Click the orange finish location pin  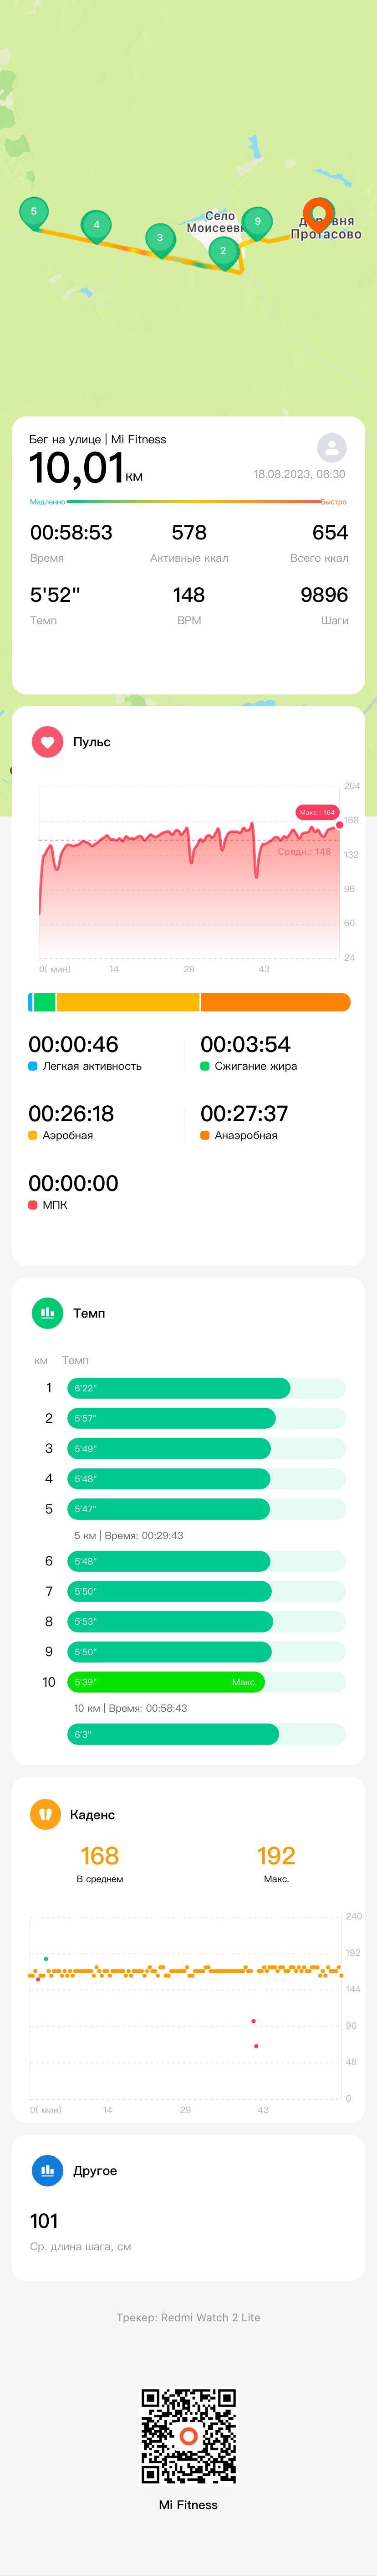tap(318, 216)
